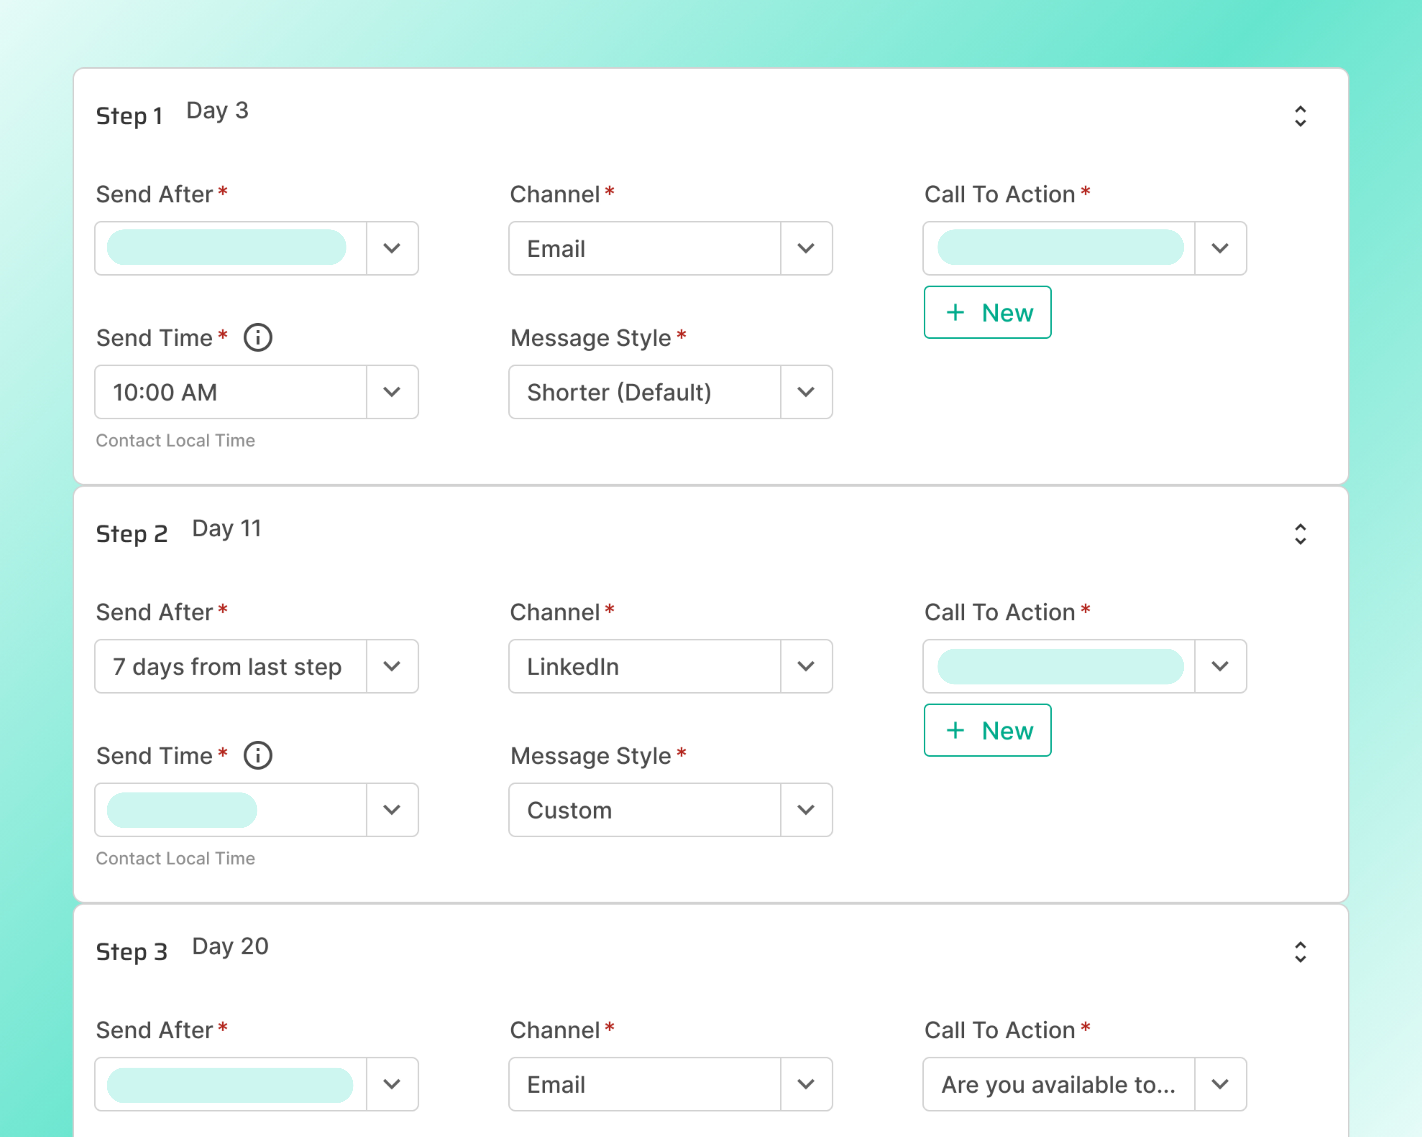Click New button under Step 2 Call To Action

987,730
